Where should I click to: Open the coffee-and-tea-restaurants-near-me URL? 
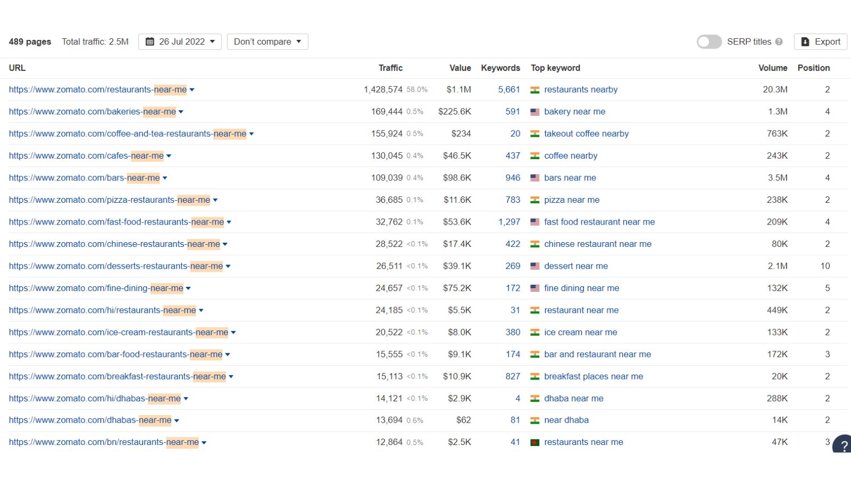128,134
